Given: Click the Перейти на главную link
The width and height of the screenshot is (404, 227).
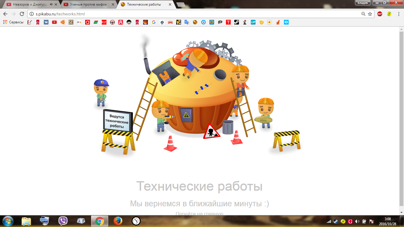Looking at the screenshot, I should (199, 213).
